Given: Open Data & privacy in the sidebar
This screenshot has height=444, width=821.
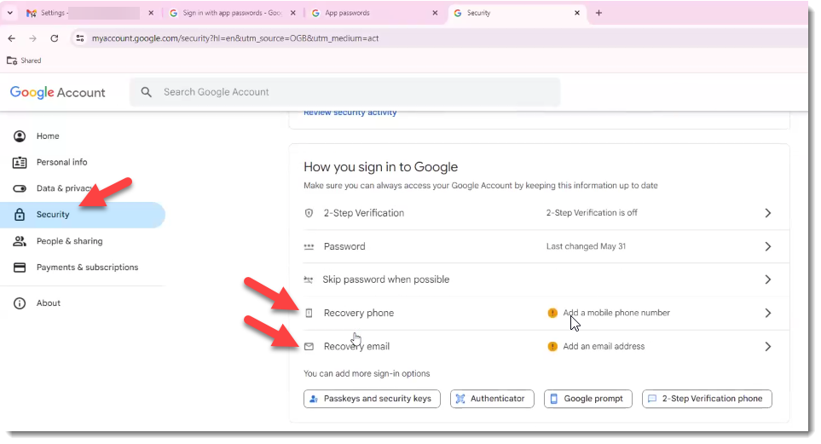Looking at the screenshot, I should point(82,188).
